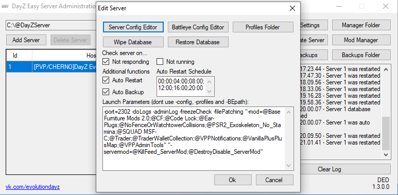
Task: Clear the log with Clear Log
Action: click(345, 169)
